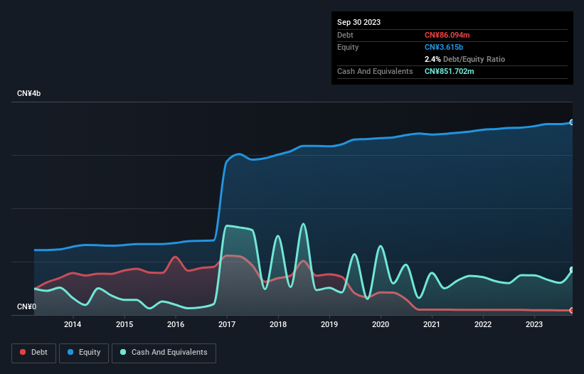This screenshot has width=584, height=374.
Task: Click the teal Cash endpoint marker
Action: [x=572, y=269]
